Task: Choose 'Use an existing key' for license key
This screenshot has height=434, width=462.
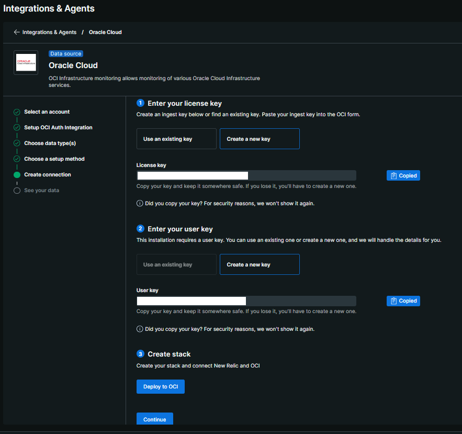Action: [176, 139]
